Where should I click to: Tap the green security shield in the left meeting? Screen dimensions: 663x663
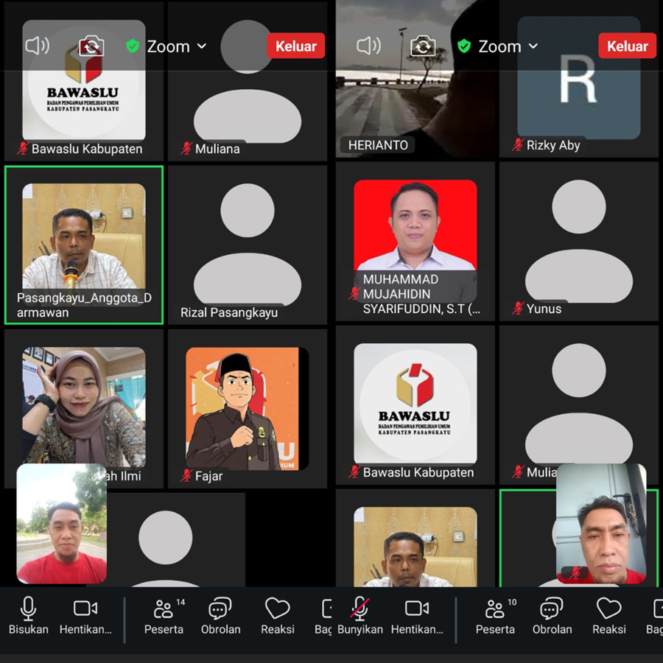133,46
